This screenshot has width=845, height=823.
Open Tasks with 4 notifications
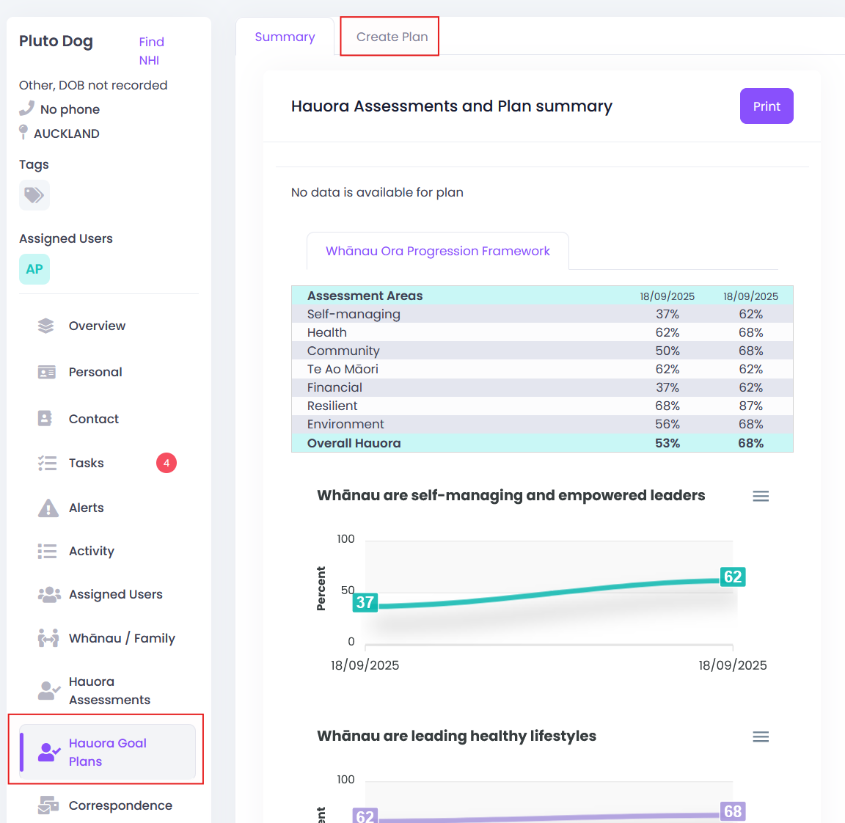pos(108,463)
